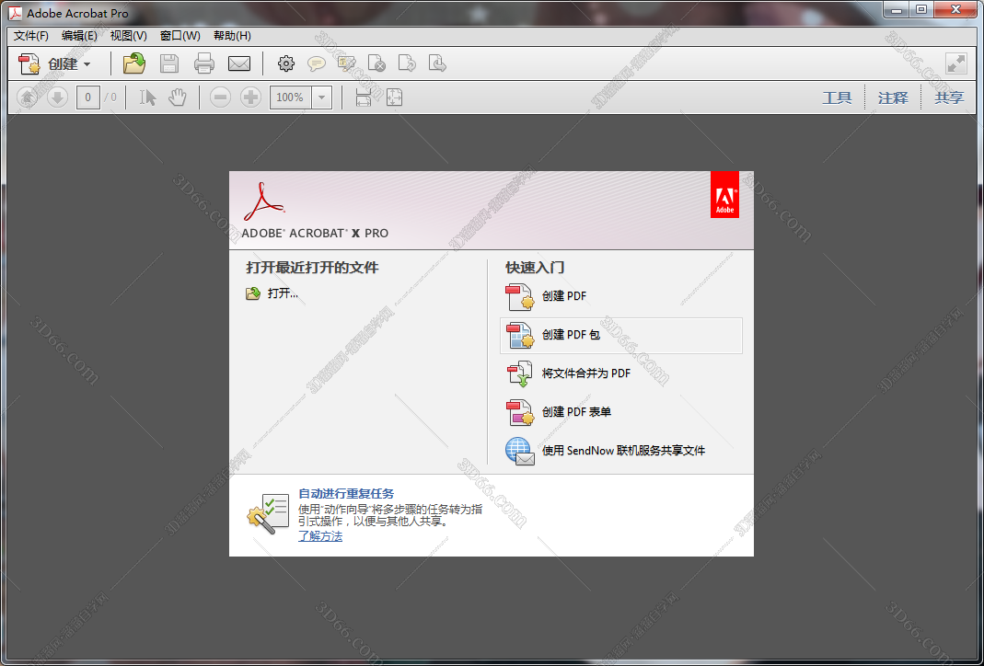Open the 创建 dropdown button

(x=56, y=63)
